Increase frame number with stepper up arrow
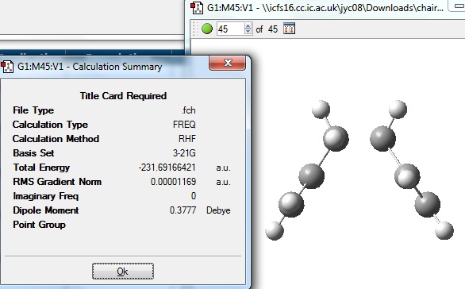This screenshot has height=289, width=465. (x=248, y=26)
